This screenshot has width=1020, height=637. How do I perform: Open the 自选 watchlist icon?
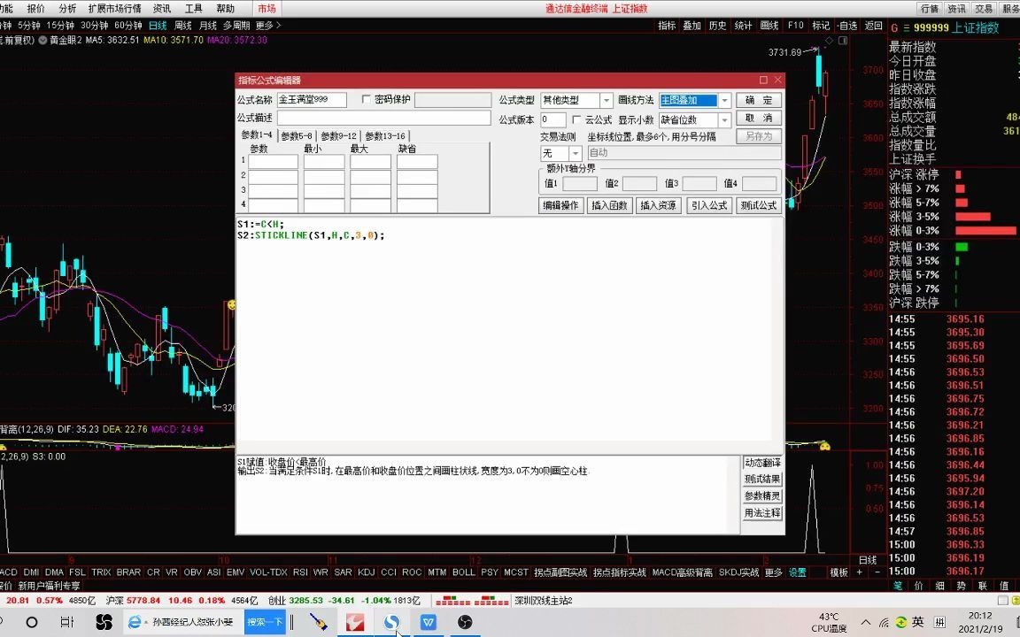847,27
